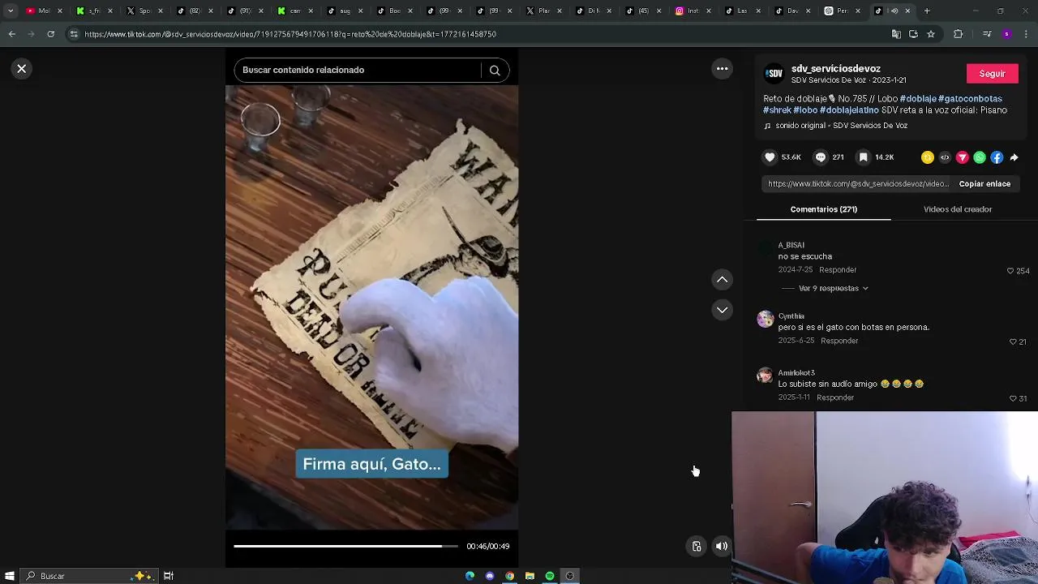Open the #lobo hashtag
1038x584 pixels.
tap(805, 110)
